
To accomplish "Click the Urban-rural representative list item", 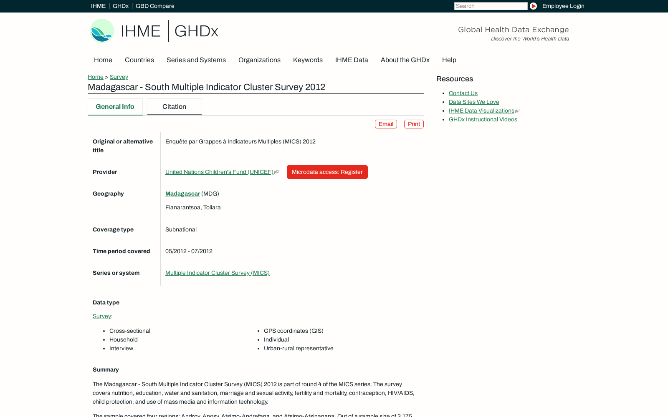I will (299, 348).
